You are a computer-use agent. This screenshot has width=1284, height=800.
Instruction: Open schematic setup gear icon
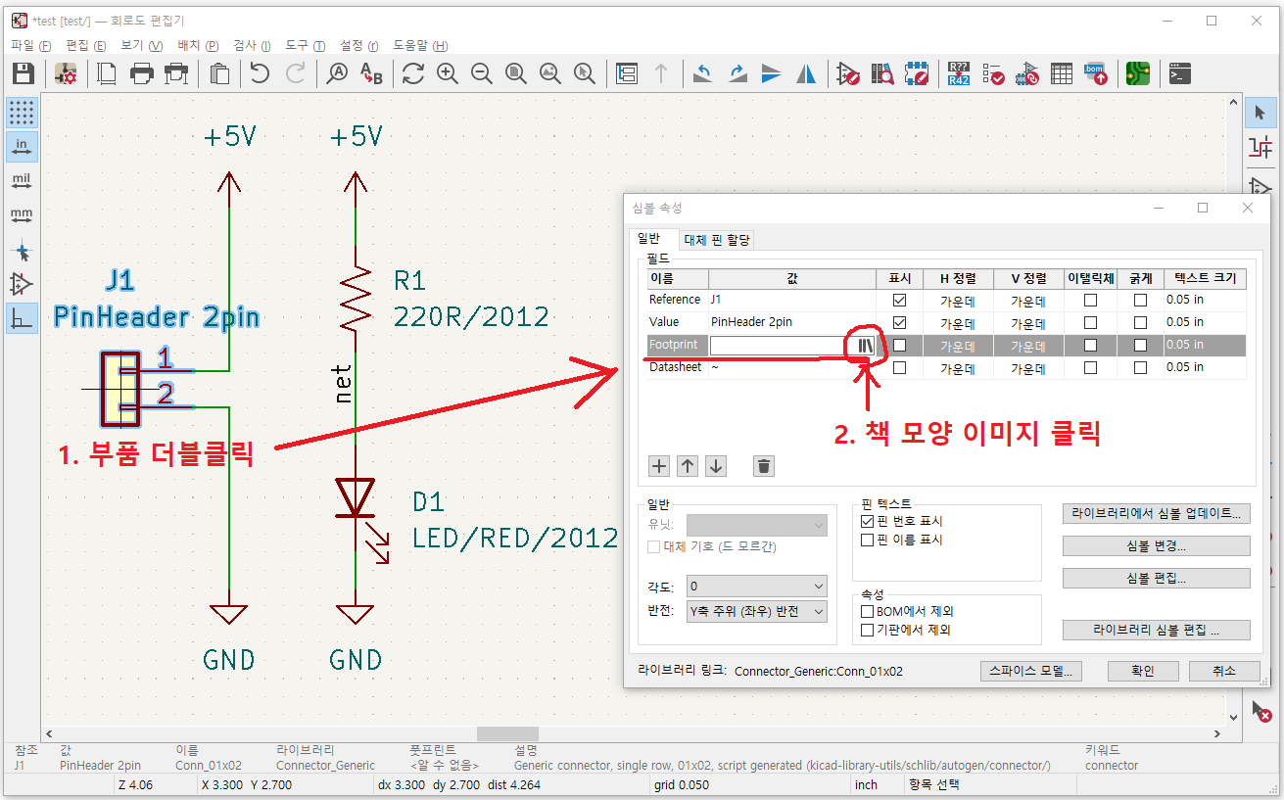coord(66,73)
